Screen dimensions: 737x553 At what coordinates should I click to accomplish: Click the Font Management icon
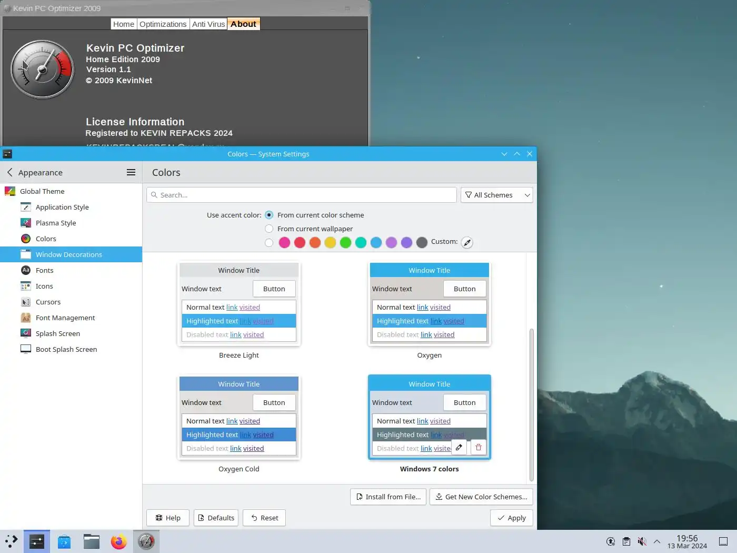(26, 318)
